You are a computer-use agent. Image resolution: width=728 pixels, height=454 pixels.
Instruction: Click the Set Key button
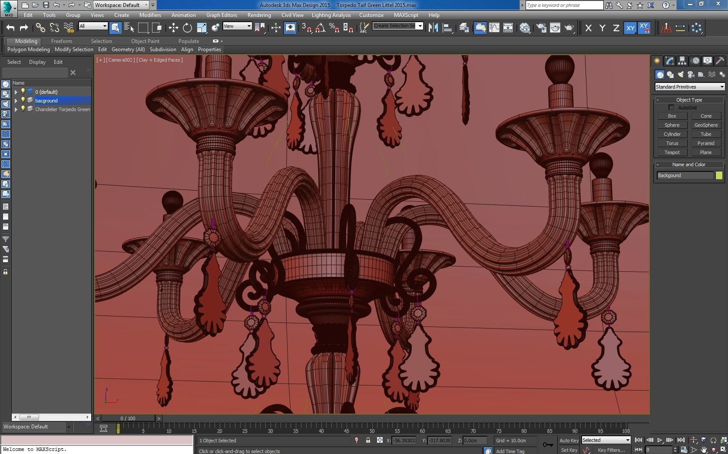coord(569,450)
